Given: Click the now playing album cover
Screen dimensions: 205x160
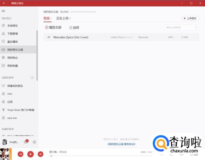Looking at the screenshot, I should click(6, 154).
